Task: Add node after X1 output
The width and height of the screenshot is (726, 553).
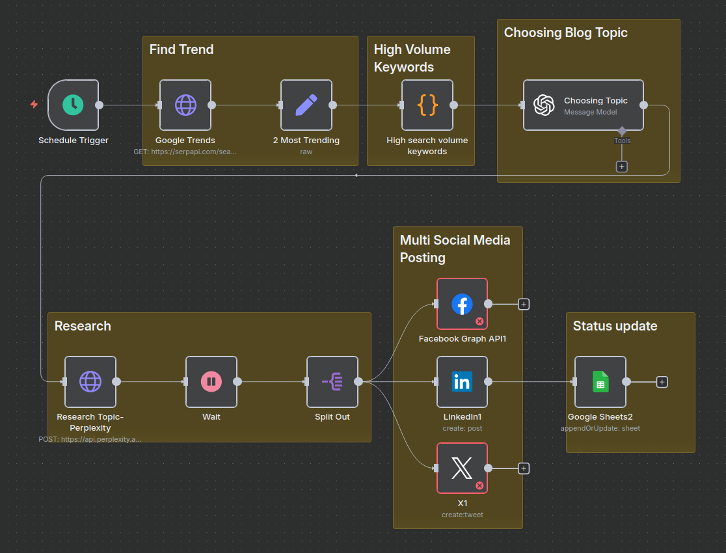Action: click(524, 468)
